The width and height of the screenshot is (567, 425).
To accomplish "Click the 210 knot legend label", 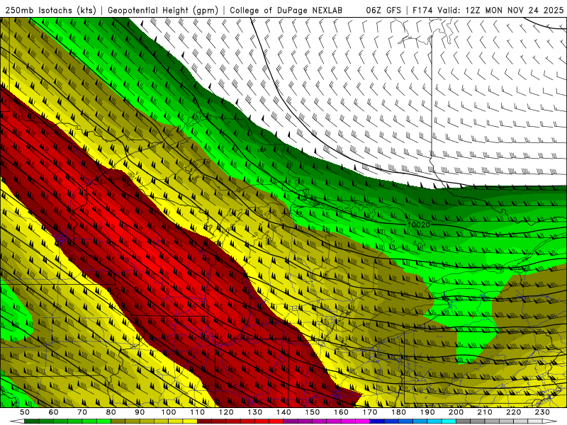I will click(x=485, y=412).
